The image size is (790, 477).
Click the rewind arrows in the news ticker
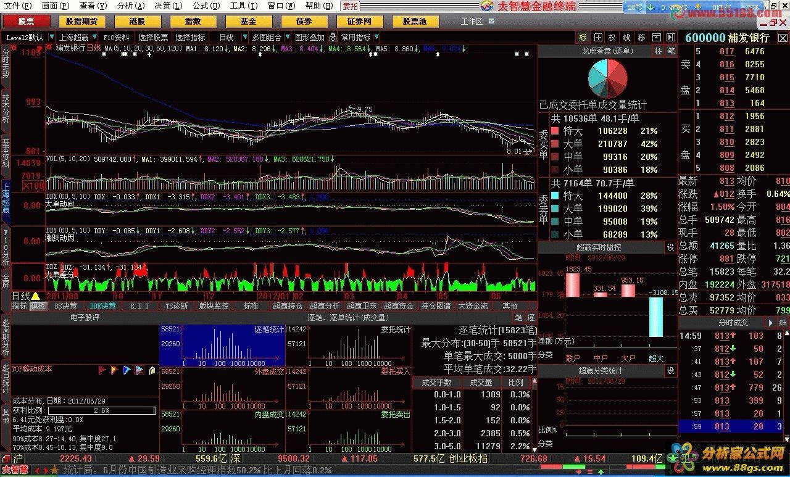point(37,471)
